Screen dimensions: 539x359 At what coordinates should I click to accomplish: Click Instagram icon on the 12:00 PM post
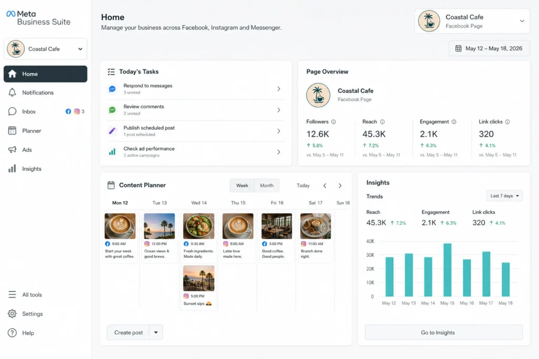pyautogui.click(x=147, y=244)
